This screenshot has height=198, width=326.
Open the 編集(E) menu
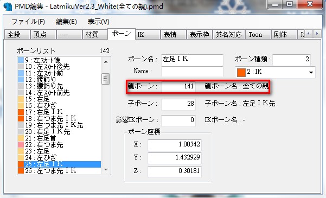click(x=66, y=22)
